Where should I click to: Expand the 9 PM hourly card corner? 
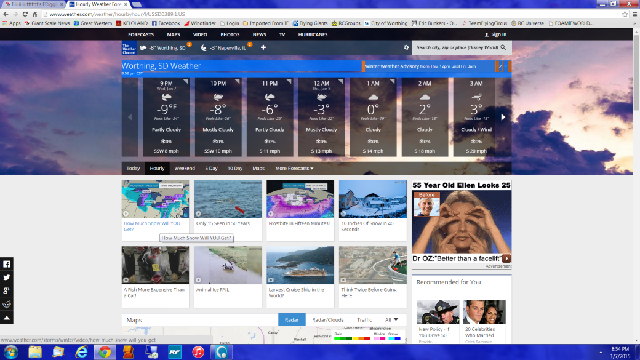(186, 81)
